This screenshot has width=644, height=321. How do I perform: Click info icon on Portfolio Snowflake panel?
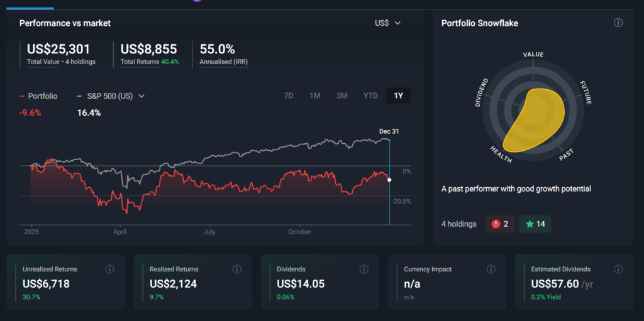618,23
